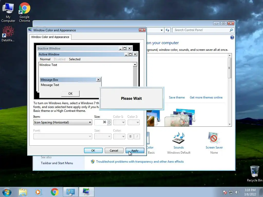263x197 pixels.
Task: Click the shield icon beside Troubleshoot link
Action: [x=92, y=162]
